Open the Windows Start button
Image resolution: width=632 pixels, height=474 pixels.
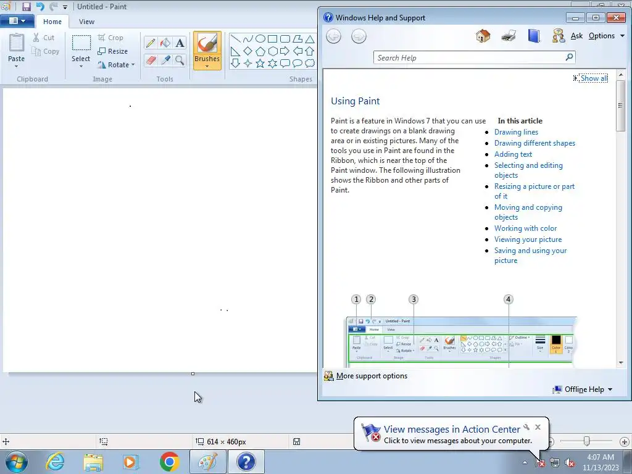pos(16,462)
